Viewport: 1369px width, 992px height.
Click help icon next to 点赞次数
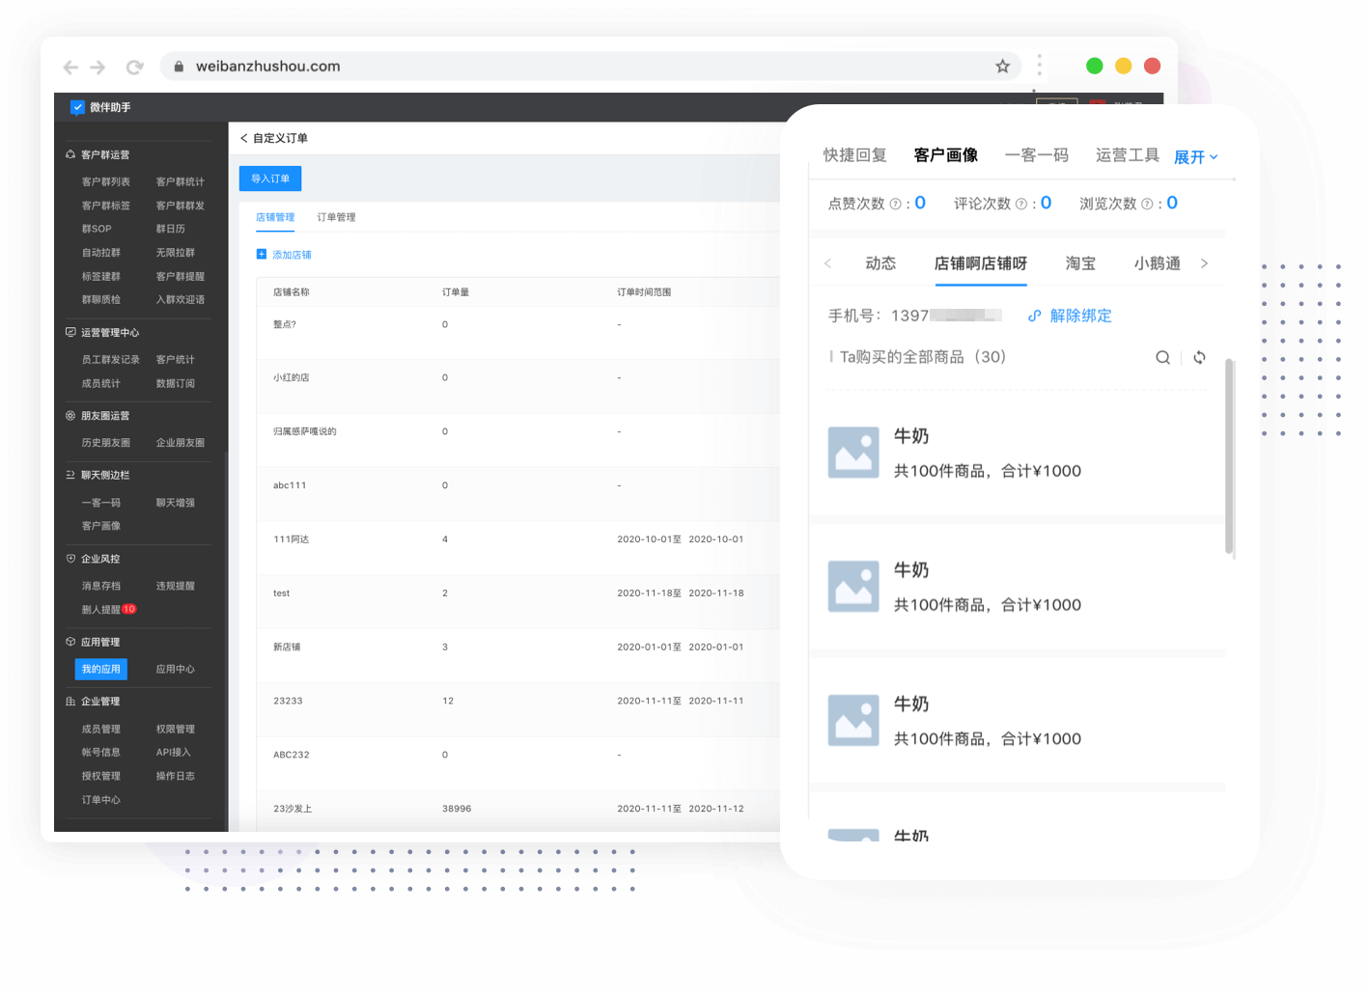tap(895, 204)
